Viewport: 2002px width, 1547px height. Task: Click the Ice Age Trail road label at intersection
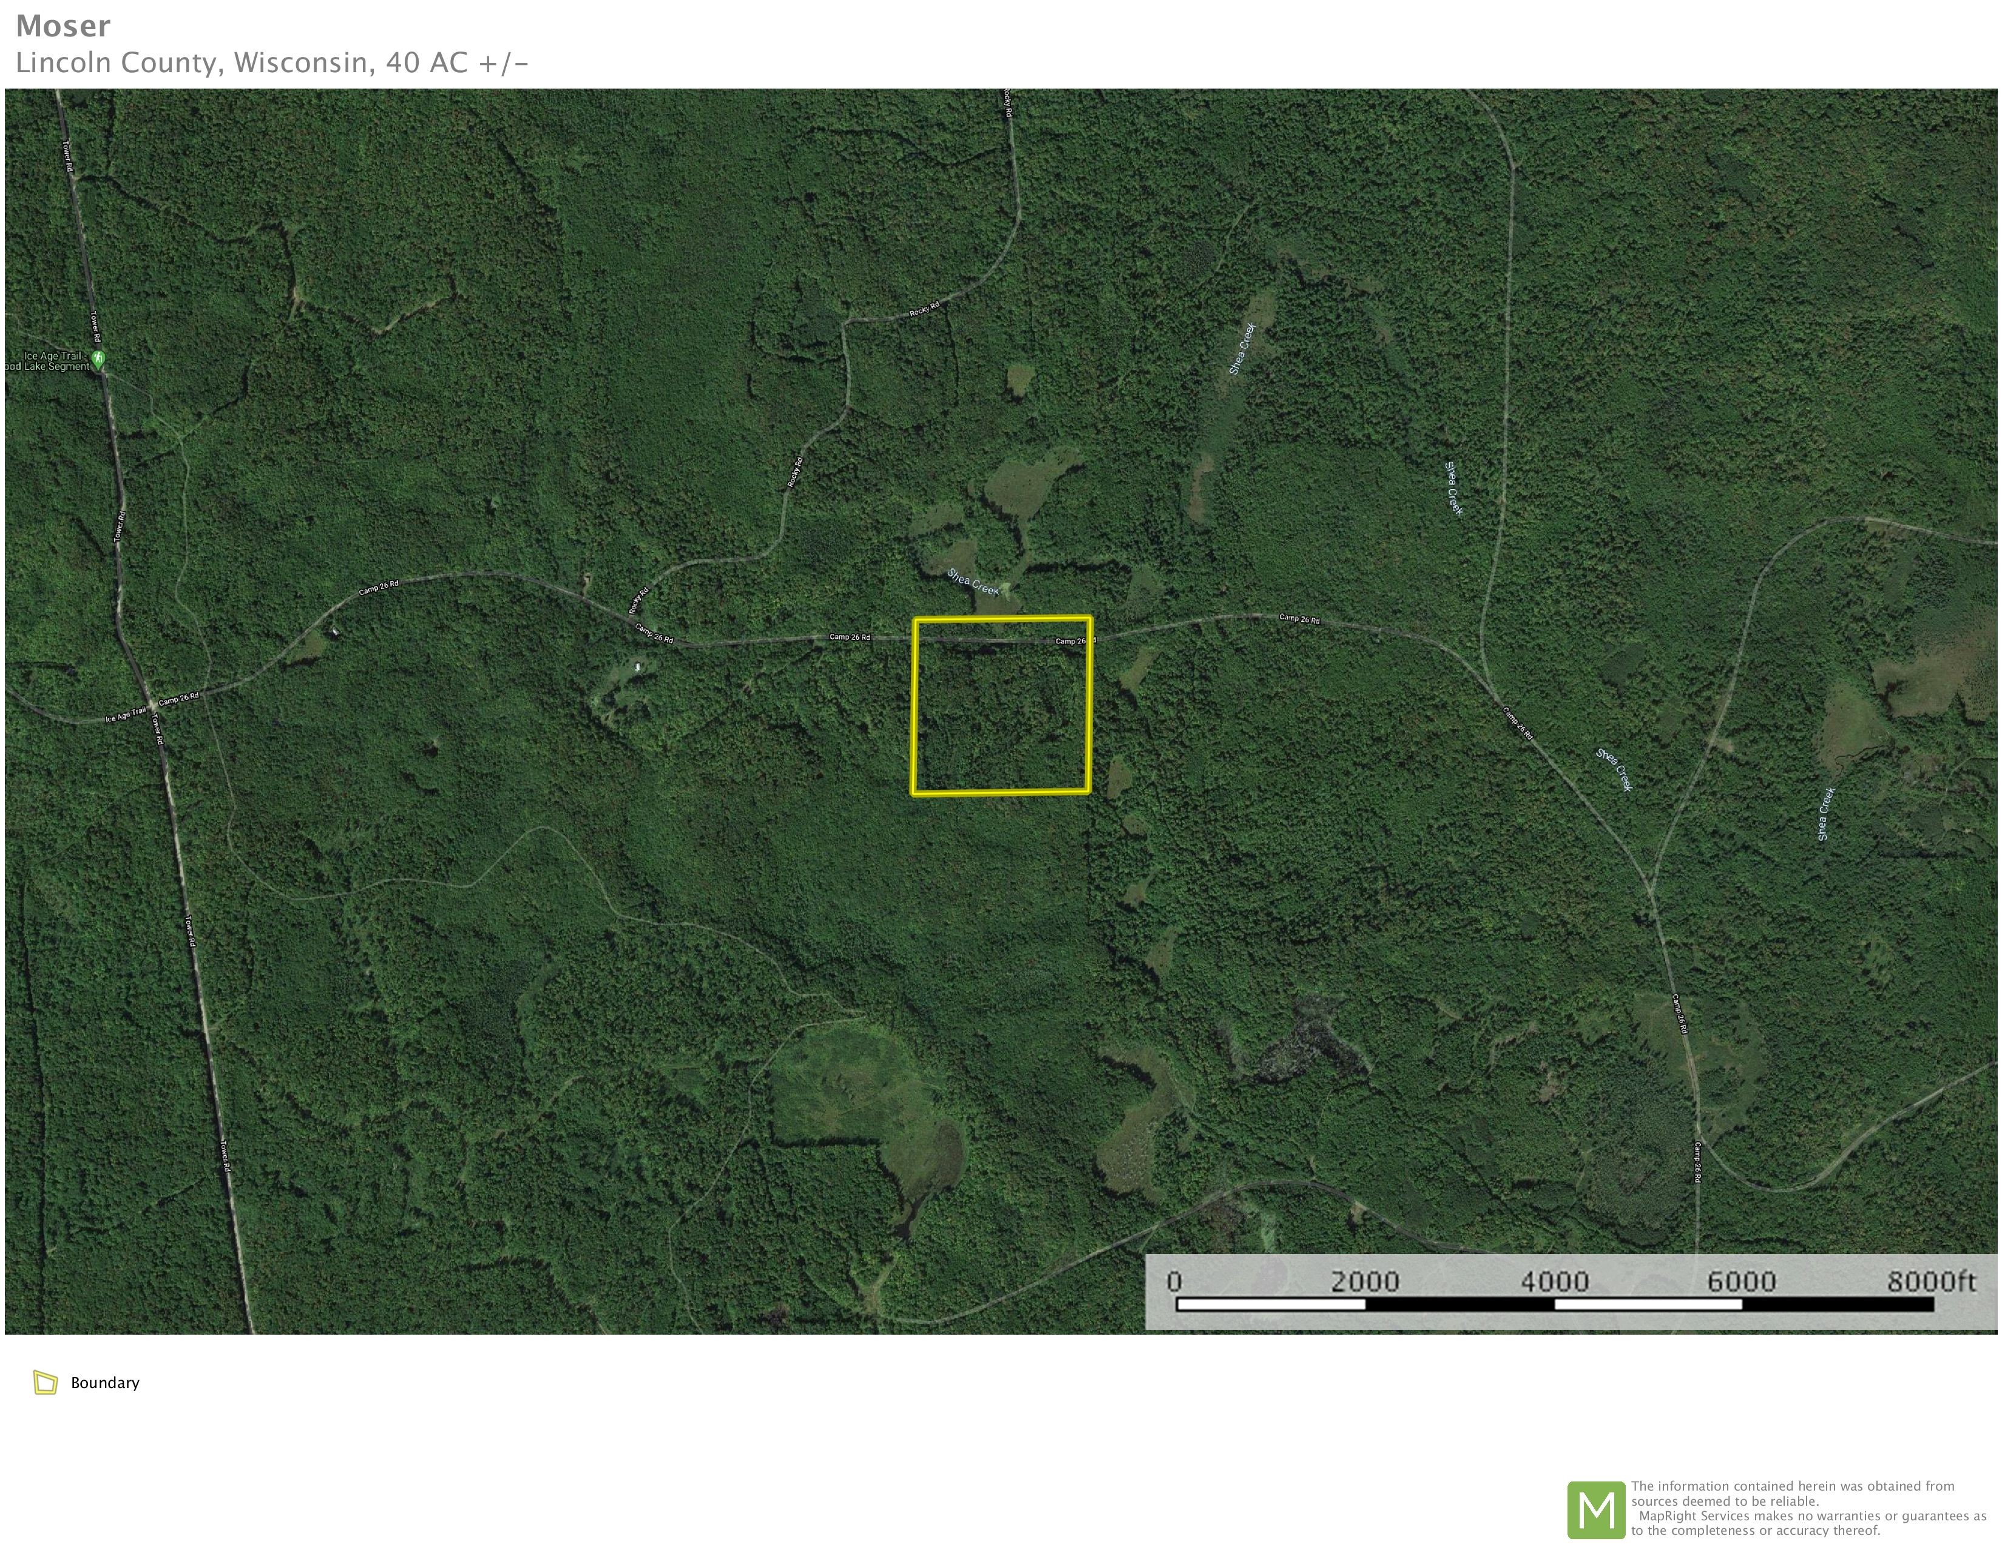(x=124, y=715)
